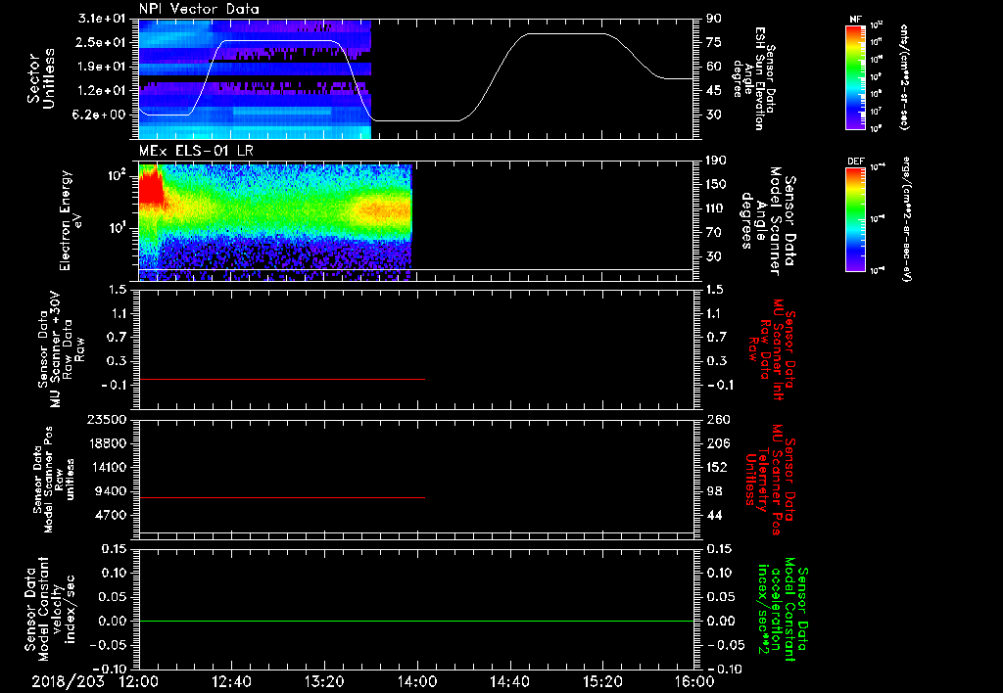Click the DEF color scale bar

tap(856, 218)
